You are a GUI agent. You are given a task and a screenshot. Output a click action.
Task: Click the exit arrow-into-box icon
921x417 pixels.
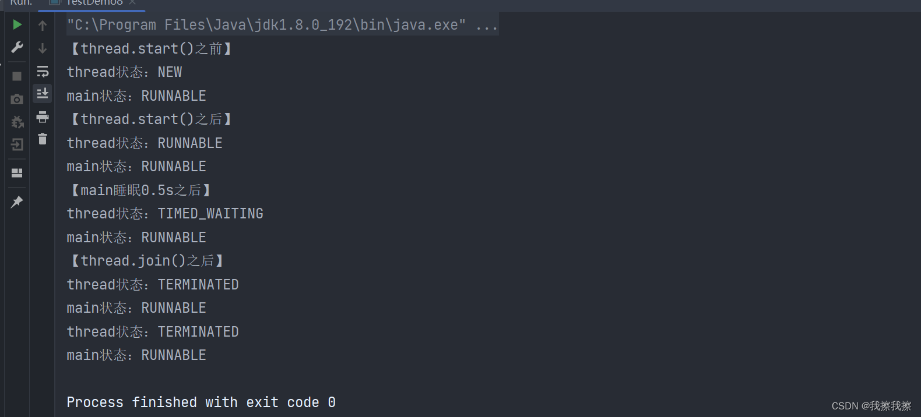(x=17, y=144)
